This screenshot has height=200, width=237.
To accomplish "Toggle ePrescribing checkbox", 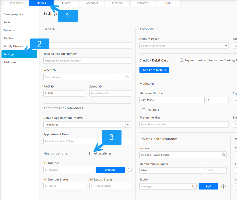I will tap(91, 153).
